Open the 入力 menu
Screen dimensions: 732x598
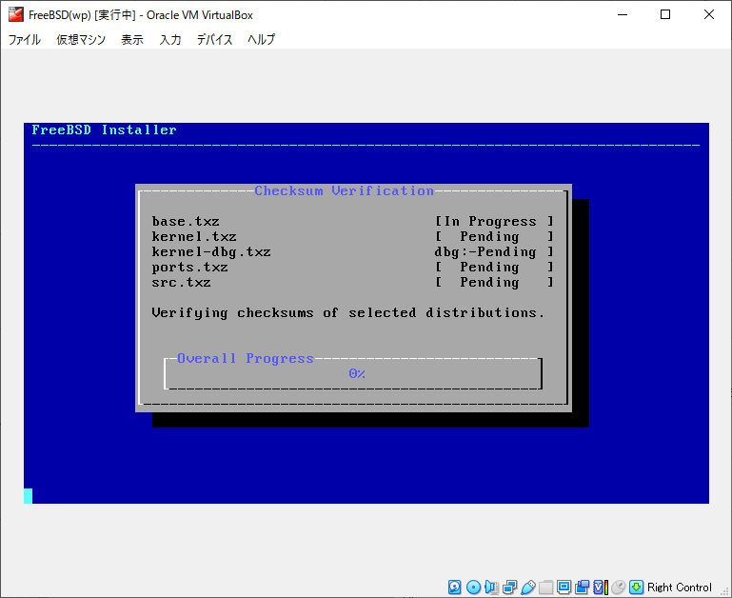point(170,39)
